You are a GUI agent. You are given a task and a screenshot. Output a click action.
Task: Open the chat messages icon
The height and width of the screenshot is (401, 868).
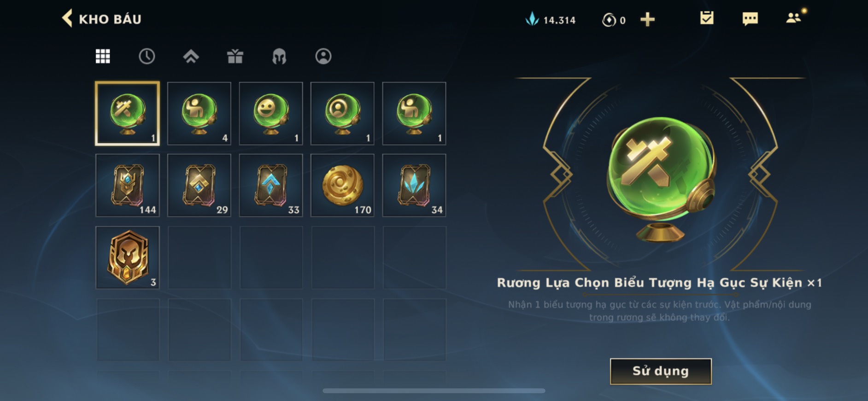pyautogui.click(x=750, y=19)
